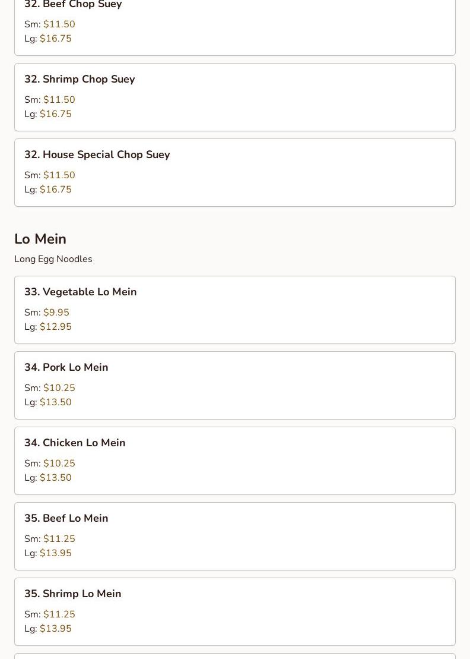
Task: Click Vegetable Lo Mein large price $12.95
Action: (x=55, y=327)
